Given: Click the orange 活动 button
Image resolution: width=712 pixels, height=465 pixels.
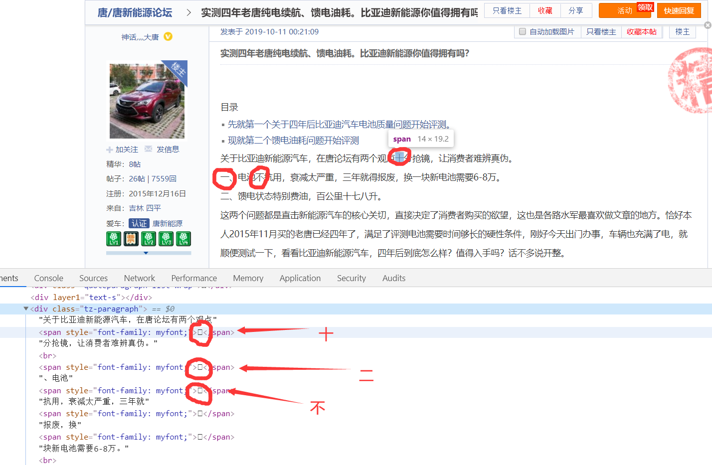Looking at the screenshot, I should point(624,10).
